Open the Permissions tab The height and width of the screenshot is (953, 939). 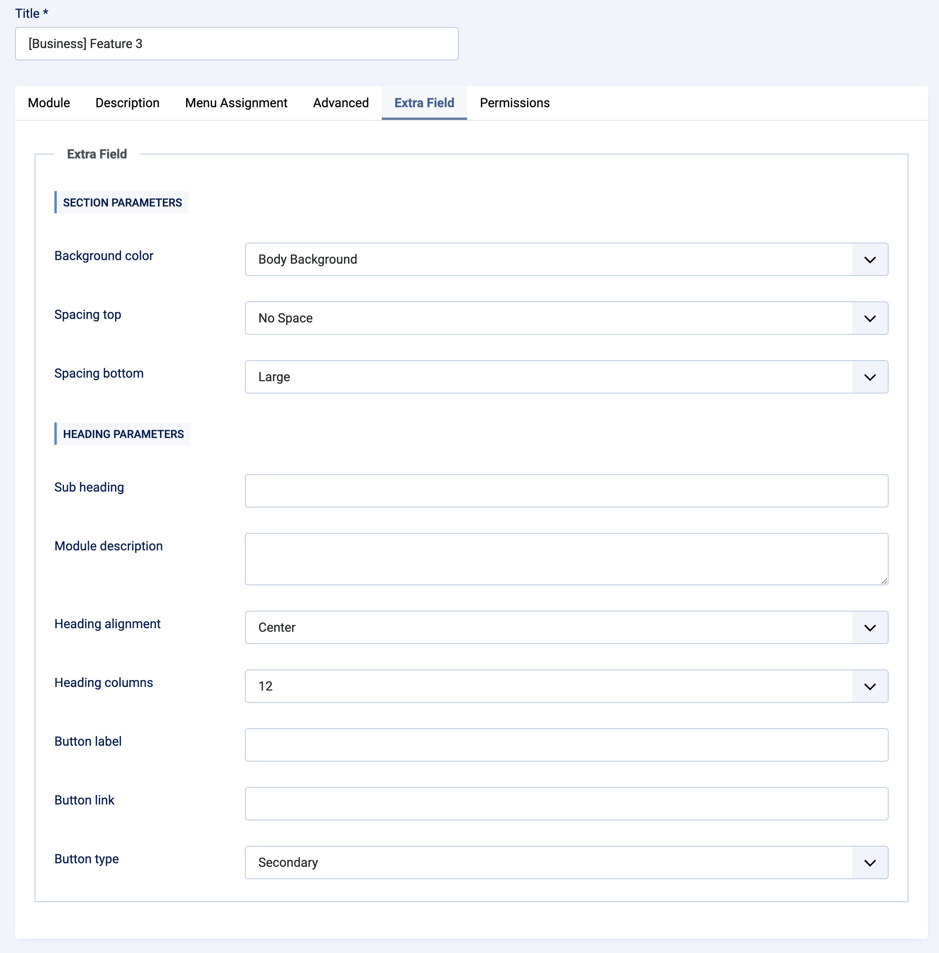pos(515,102)
